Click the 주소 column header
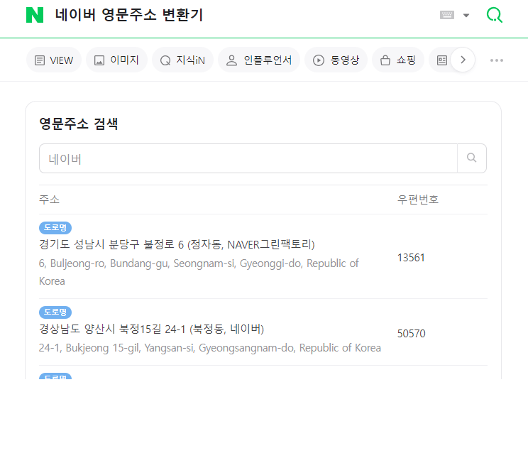This screenshot has width=528, height=463. [x=49, y=200]
